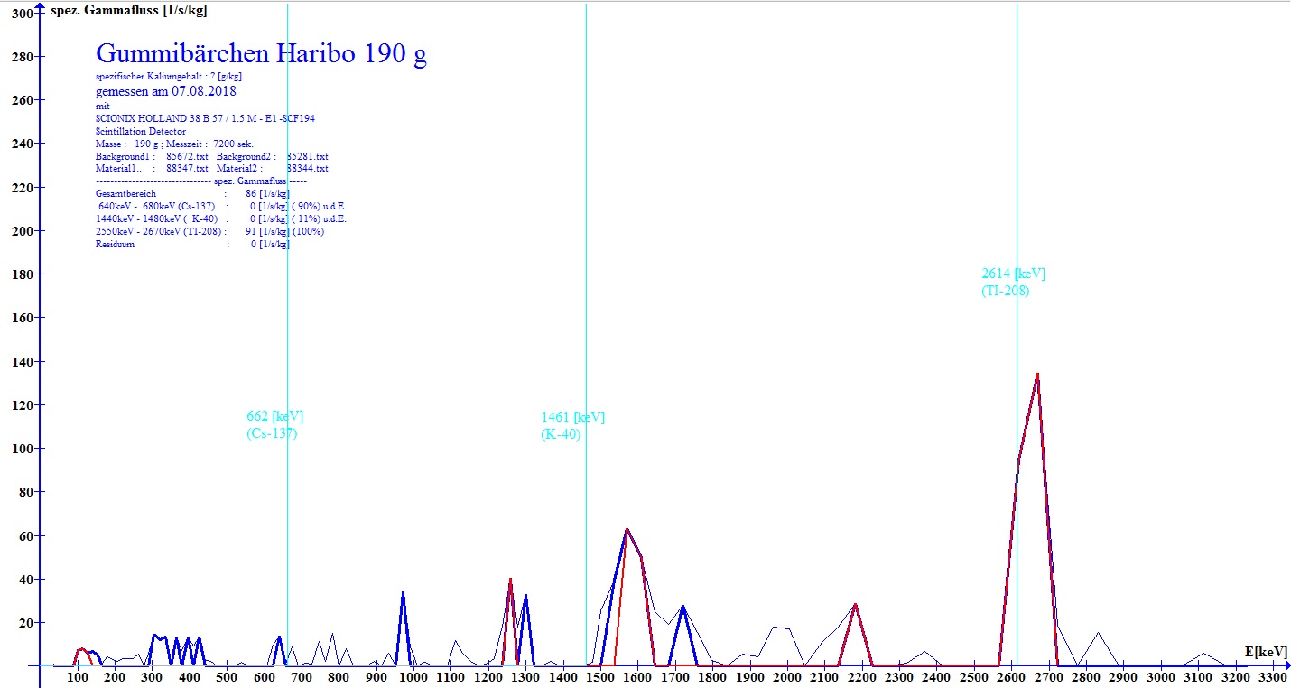Click the x-axis tick label "2000"
The image size is (1291, 688).
(787, 677)
